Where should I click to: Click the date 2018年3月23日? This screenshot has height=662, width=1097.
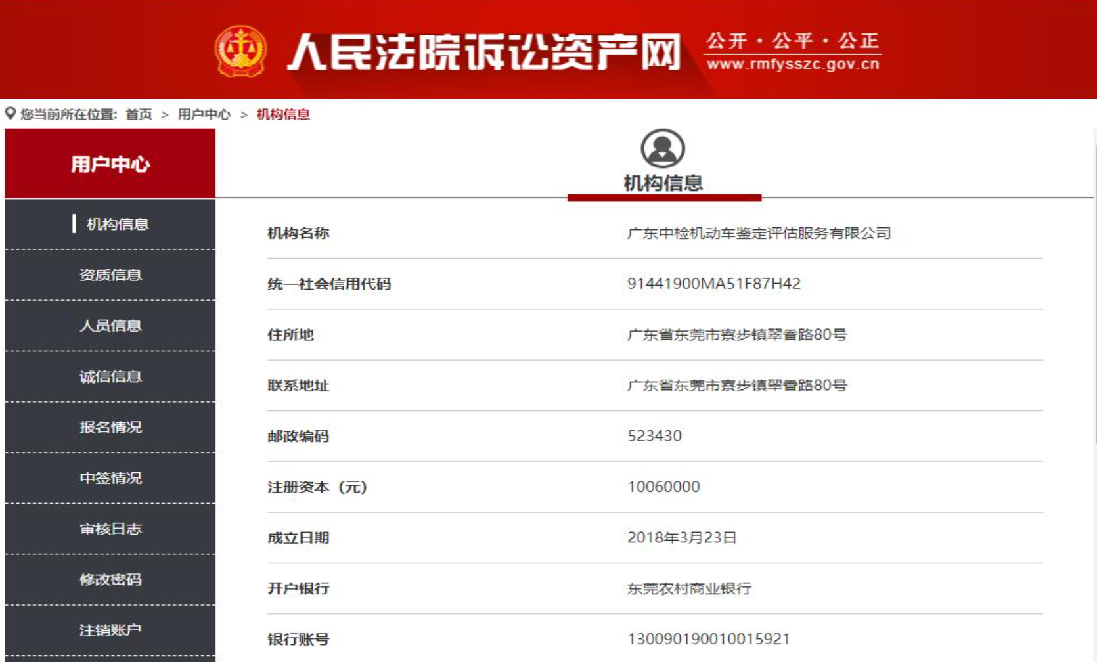point(682,537)
